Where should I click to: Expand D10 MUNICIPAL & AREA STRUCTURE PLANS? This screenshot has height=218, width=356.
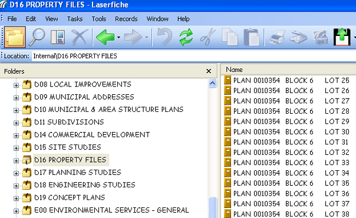(16, 111)
